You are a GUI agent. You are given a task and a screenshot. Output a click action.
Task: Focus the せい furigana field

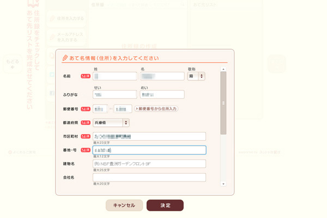114,95
